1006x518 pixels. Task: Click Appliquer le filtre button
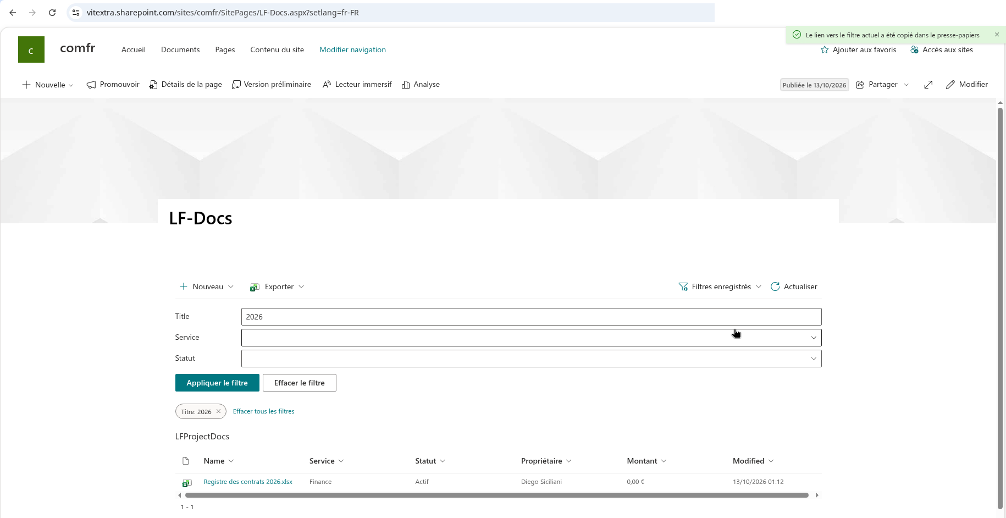pos(217,383)
